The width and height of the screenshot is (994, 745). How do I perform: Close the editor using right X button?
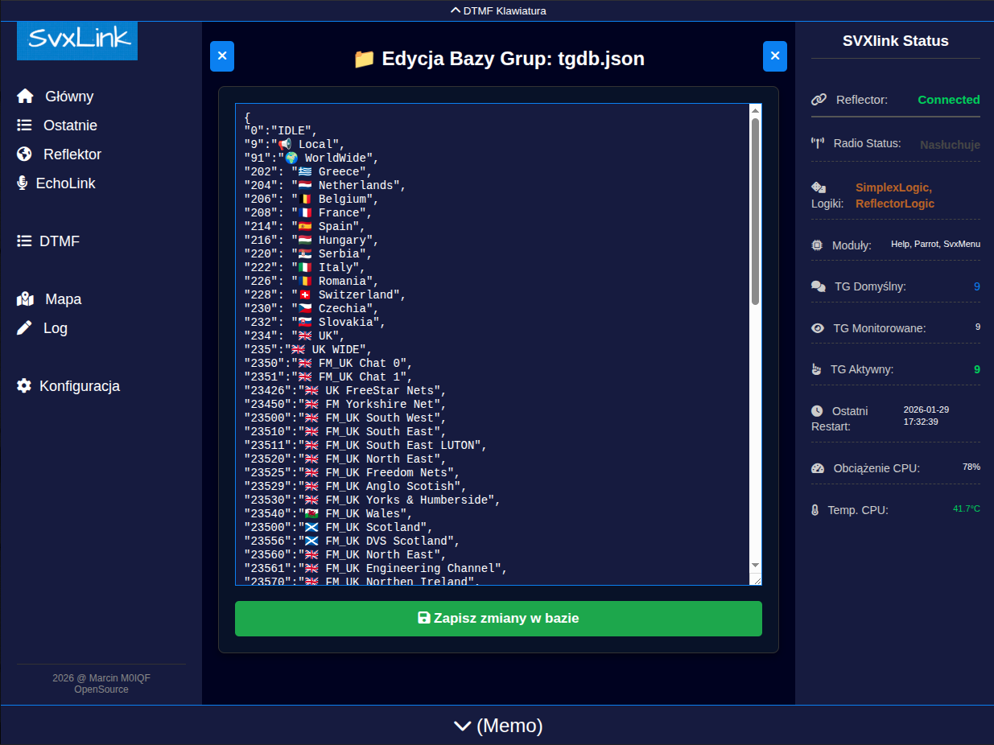click(775, 56)
